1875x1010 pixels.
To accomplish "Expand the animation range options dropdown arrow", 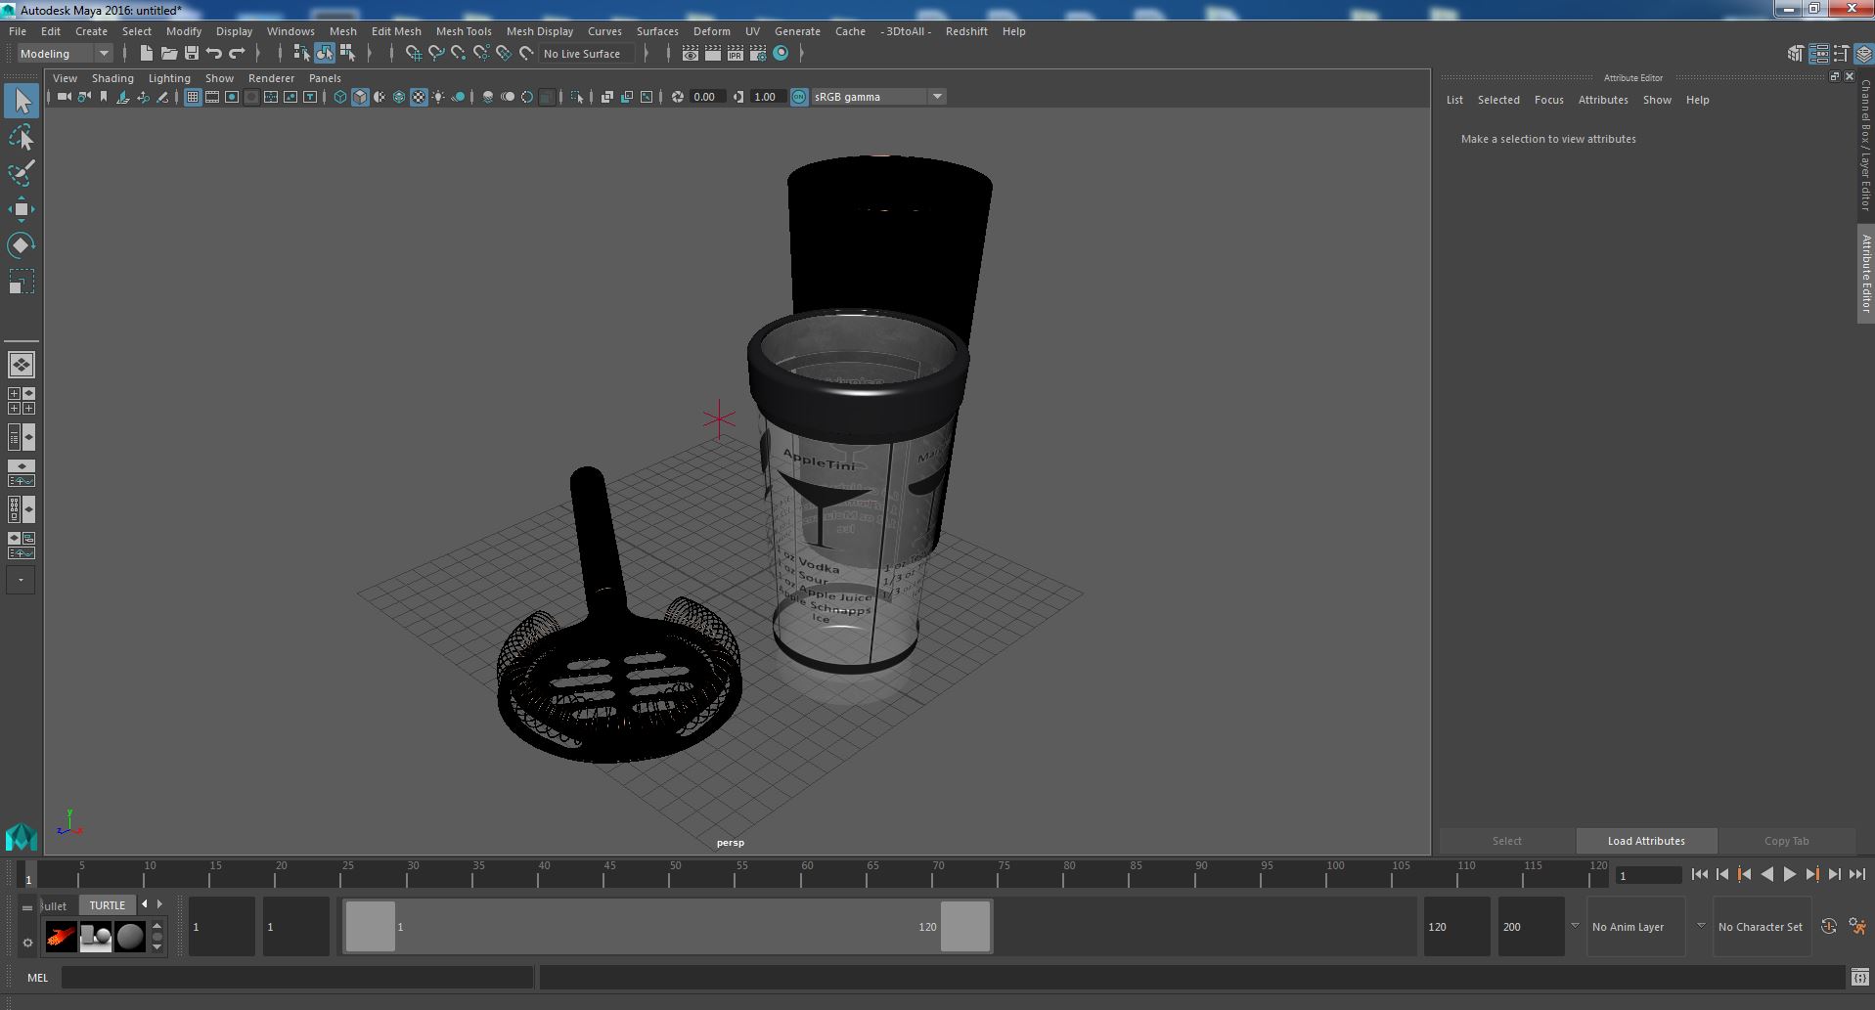I will [1575, 926].
